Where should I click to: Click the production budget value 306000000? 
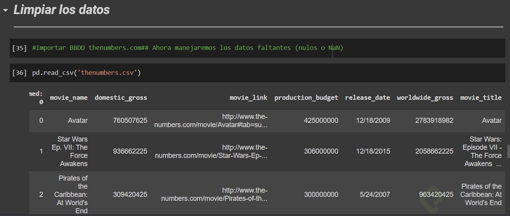pos(321,151)
